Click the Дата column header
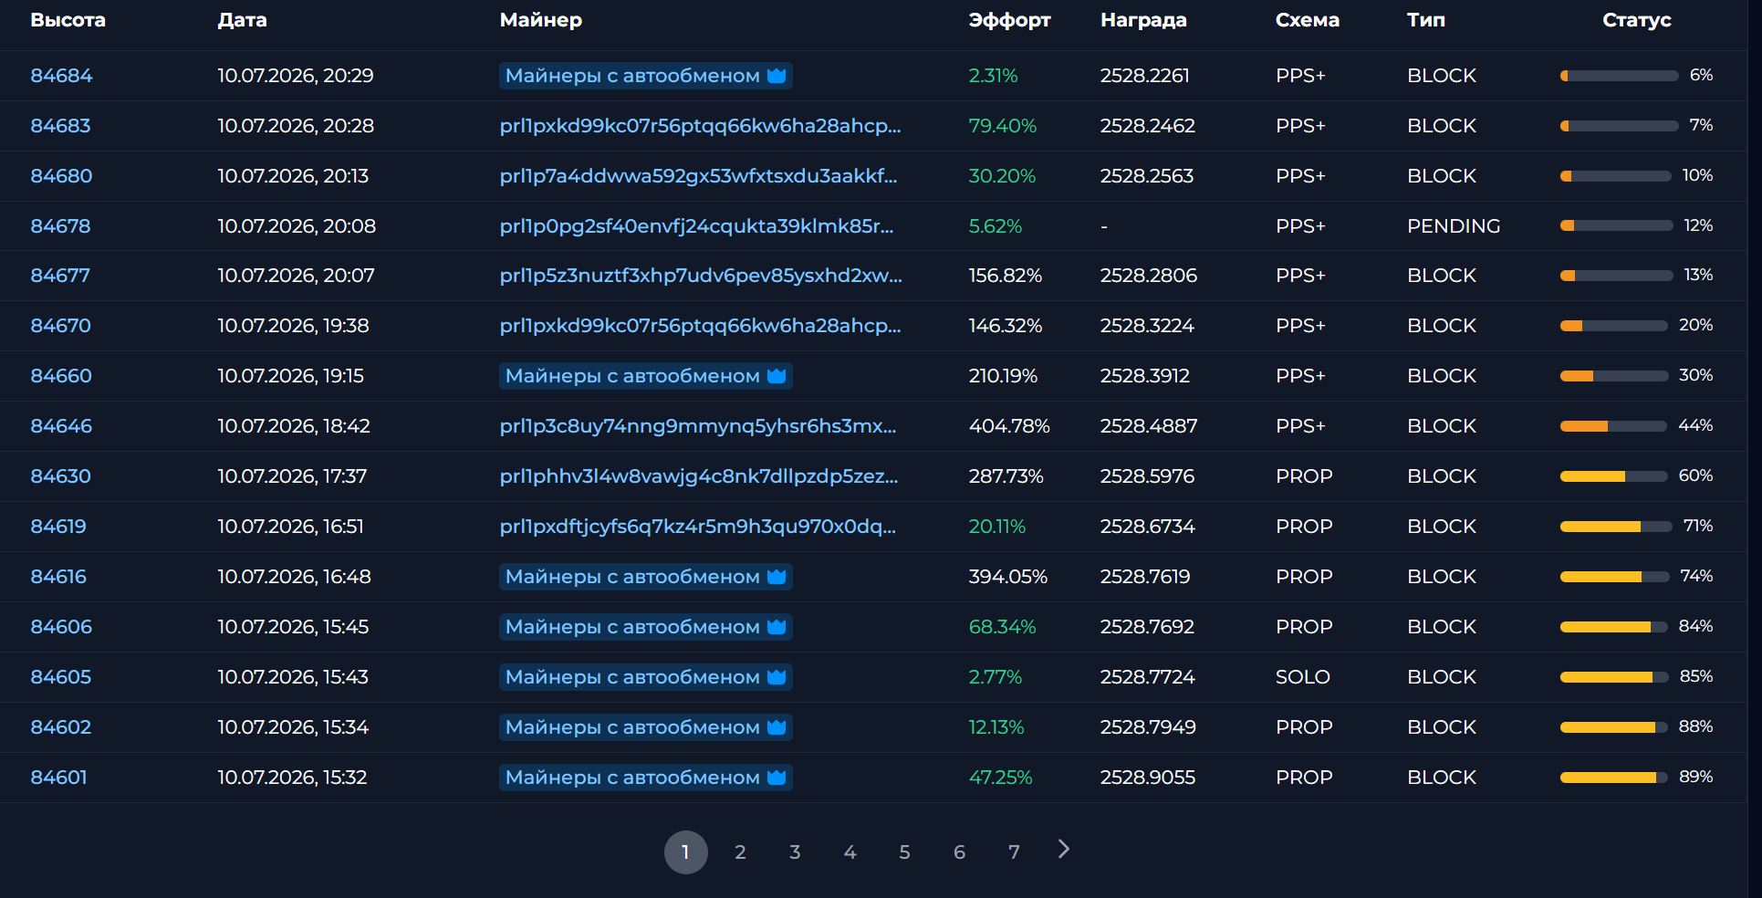 point(242,20)
